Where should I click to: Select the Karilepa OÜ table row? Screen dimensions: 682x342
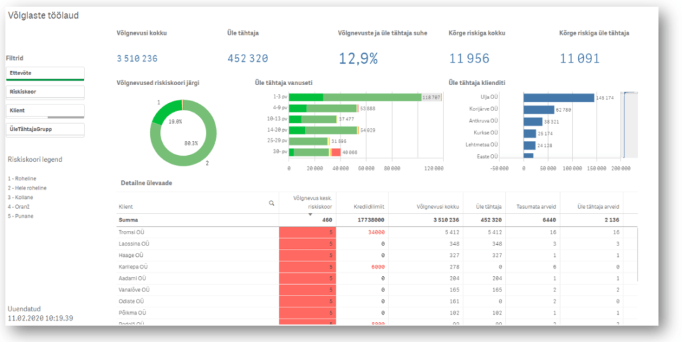pos(133,266)
